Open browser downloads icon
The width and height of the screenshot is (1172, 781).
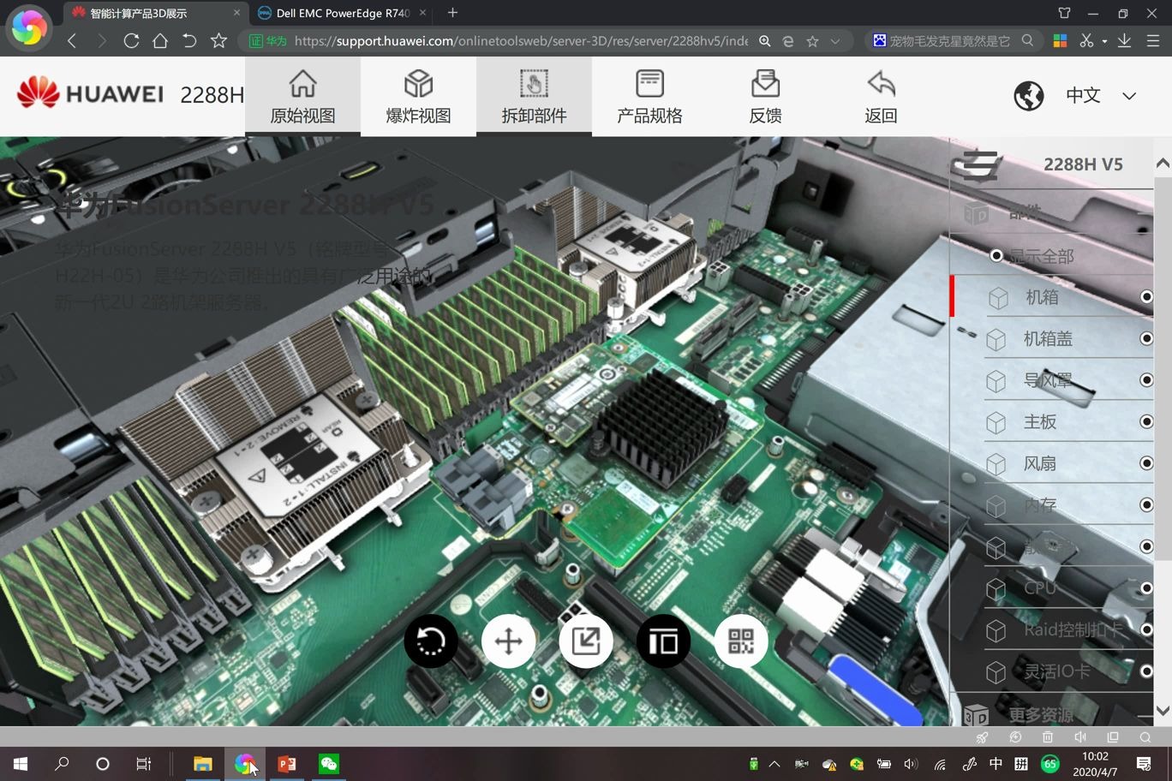click(1125, 40)
